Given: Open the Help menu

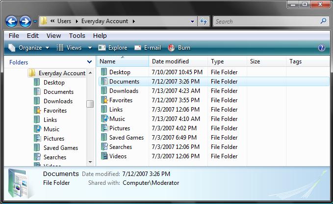Looking at the screenshot, I should tap(100, 35).
